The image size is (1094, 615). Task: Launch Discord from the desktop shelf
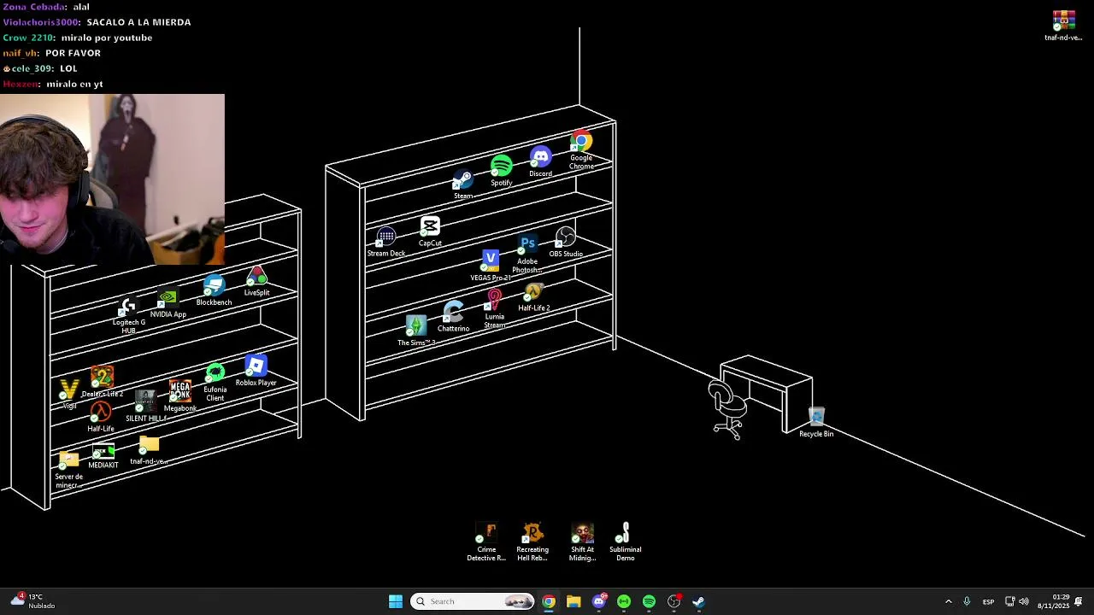540,162
